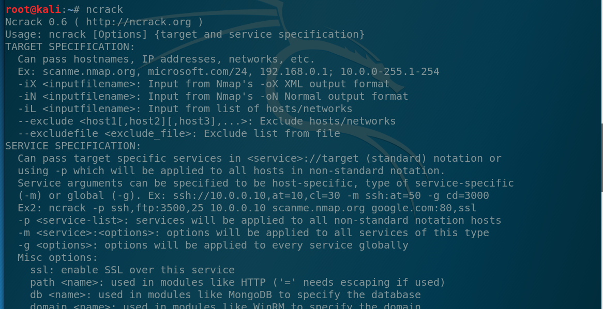This screenshot has width=603, height=309.
Task: Open the http://ncrack.org link
Action: tap(139, 22)
